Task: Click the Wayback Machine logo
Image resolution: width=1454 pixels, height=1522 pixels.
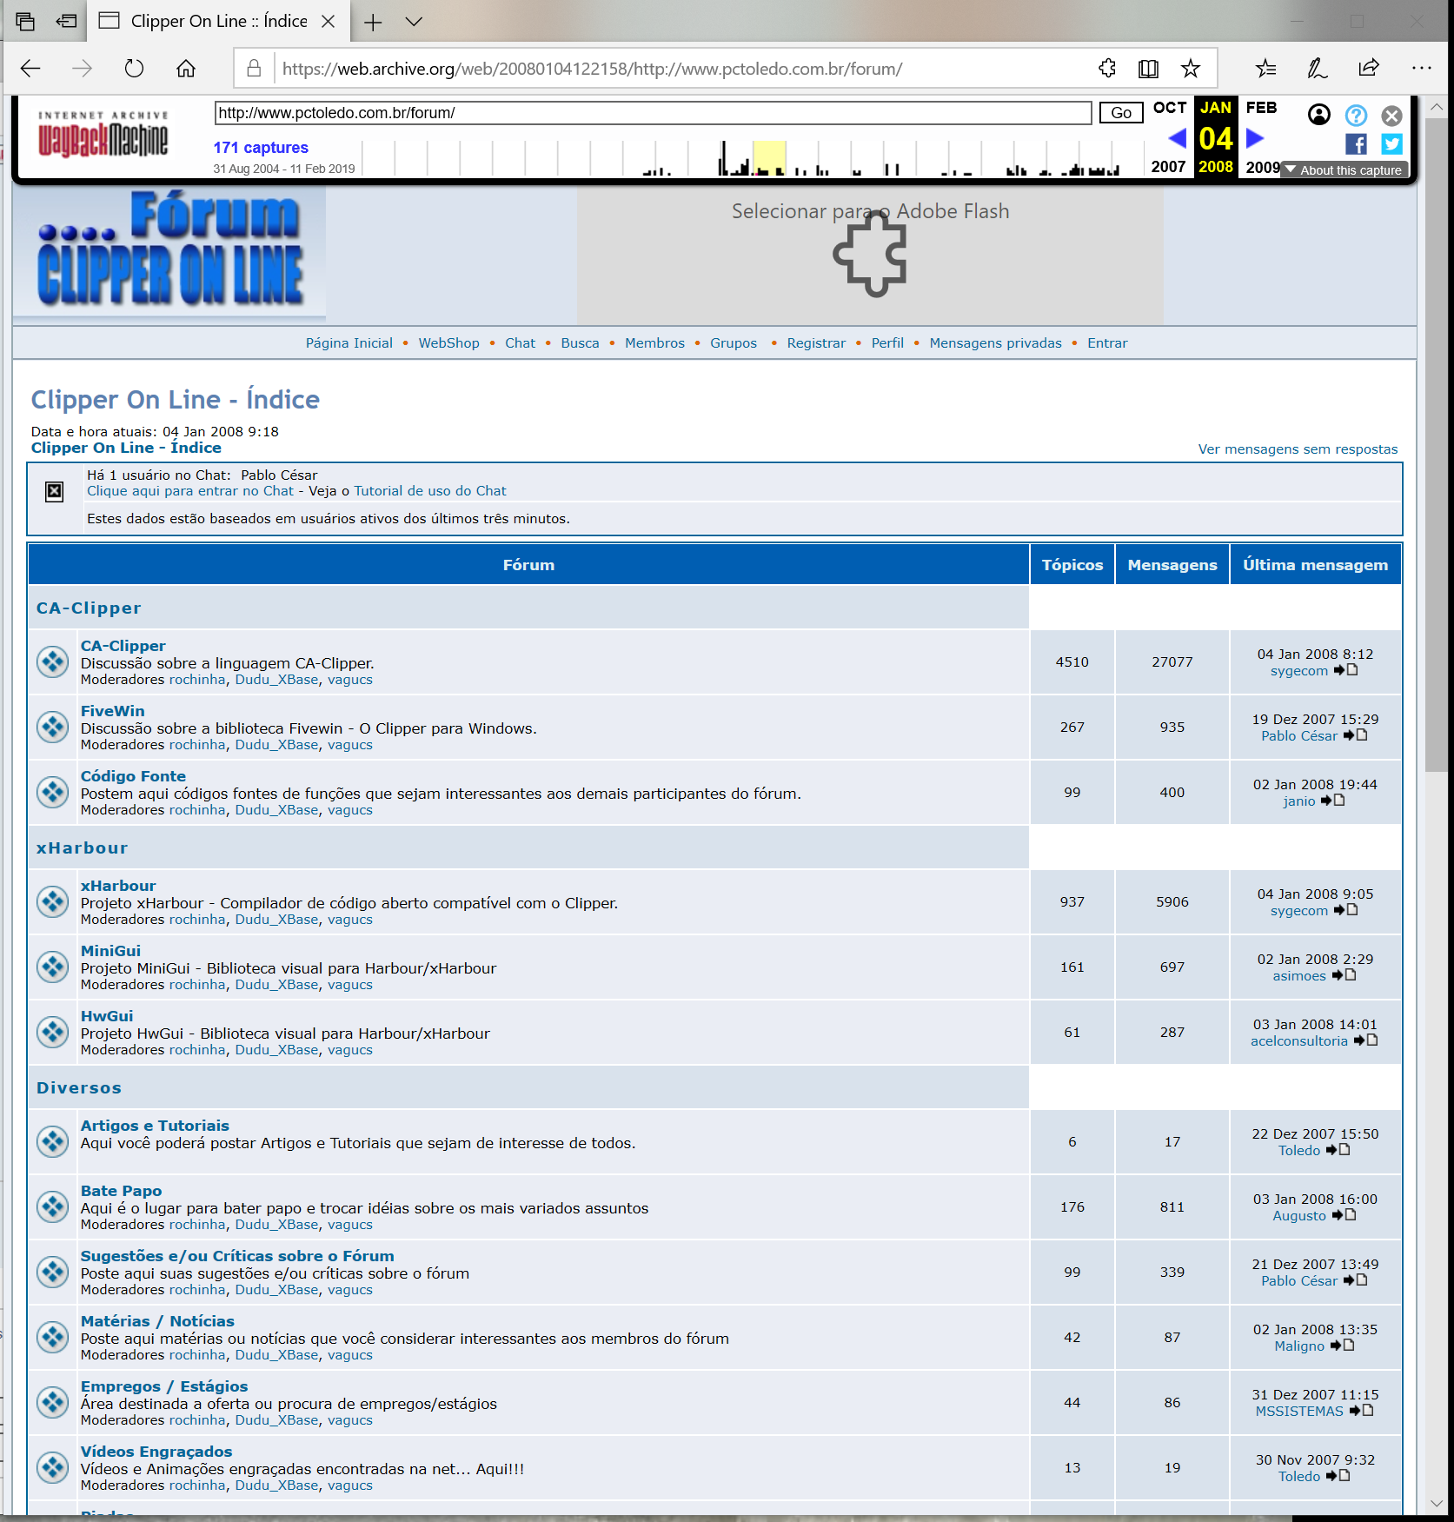Action: [x=103, y=134]
